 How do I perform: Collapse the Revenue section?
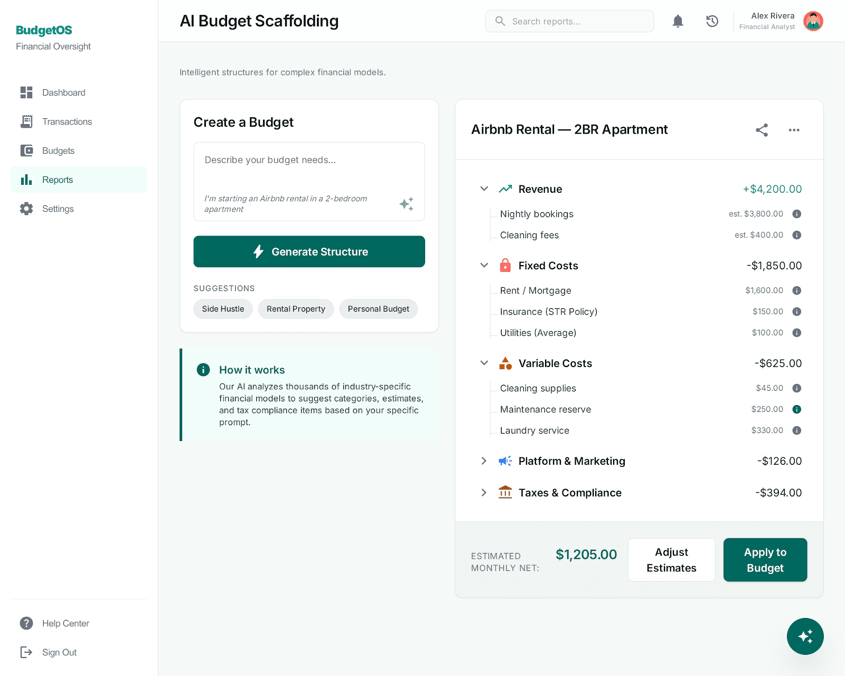point(484,189)
